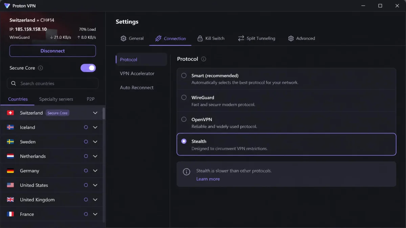This screenshot has width=406, height=228.
Task: Click the Netherlands connect circle icon
Action: pyautogui.click(x=86, y=156)
